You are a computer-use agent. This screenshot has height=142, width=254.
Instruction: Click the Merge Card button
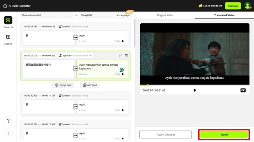tap(63, 85)
